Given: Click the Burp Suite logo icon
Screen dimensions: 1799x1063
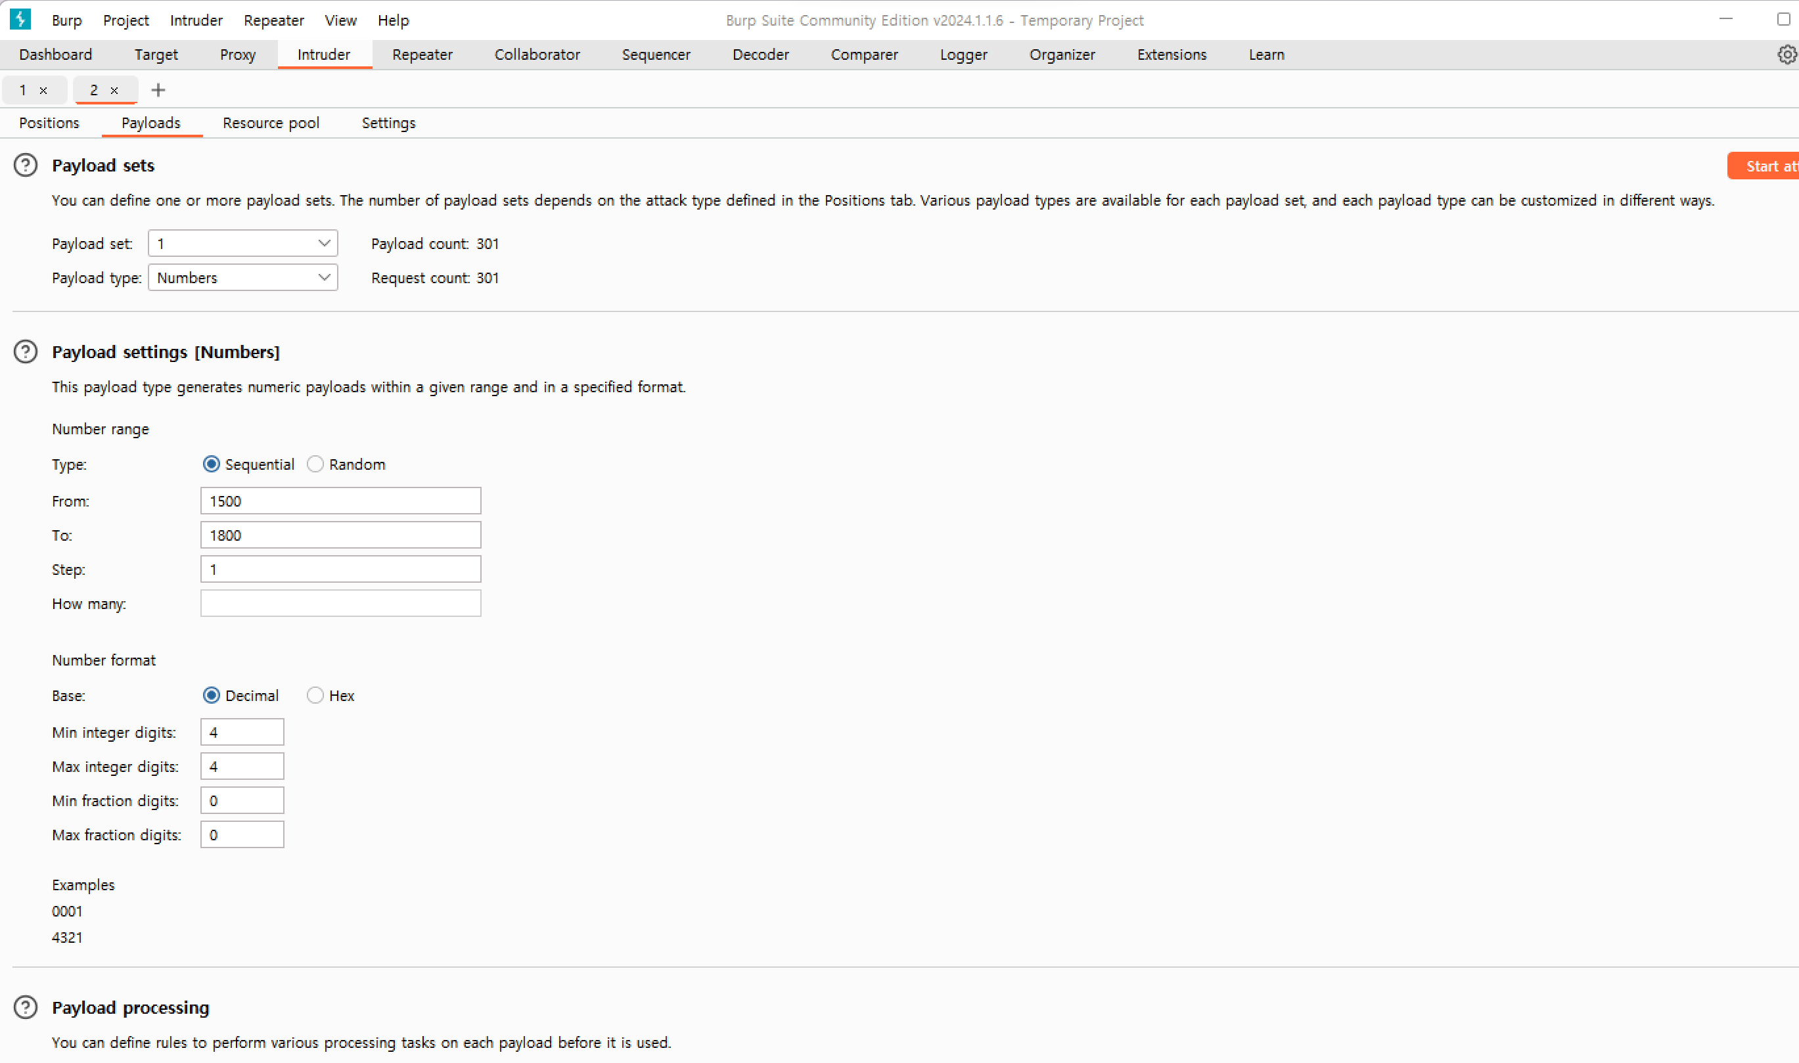Looking at the screenshot, I should coord(20,19).
